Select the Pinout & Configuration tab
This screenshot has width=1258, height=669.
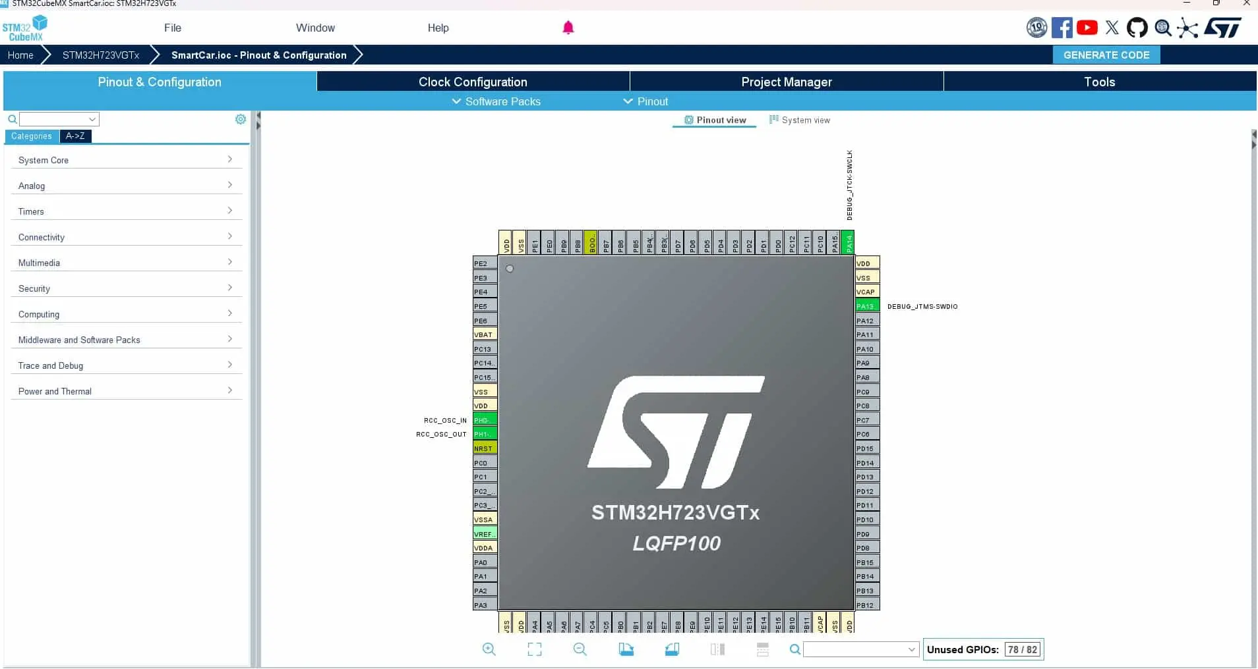click(x=160, y=82)
